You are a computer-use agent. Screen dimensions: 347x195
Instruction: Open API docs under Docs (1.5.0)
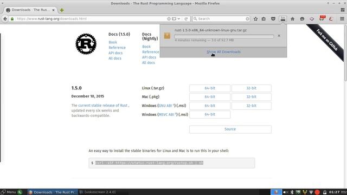click(115, 53)
